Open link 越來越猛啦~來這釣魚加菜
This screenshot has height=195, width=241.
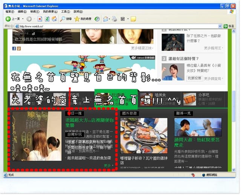pos(89,158)
